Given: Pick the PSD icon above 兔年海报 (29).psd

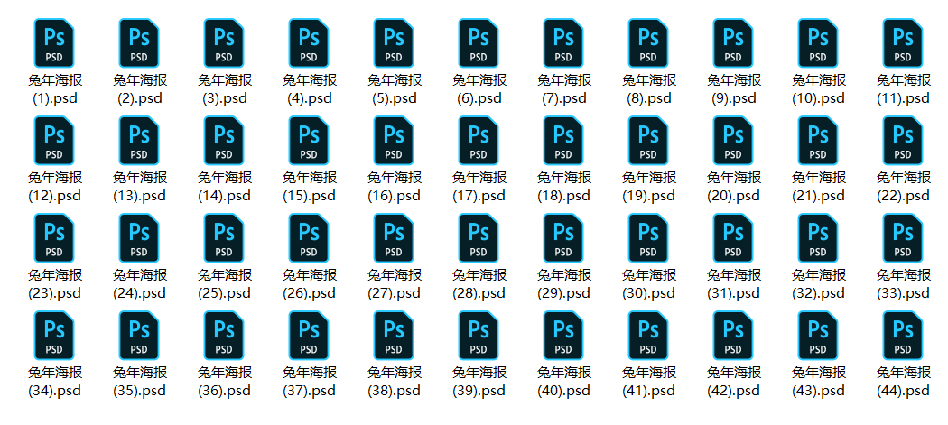Looking at the screenshot, I should pyautogui.click(x=563, y=237).
